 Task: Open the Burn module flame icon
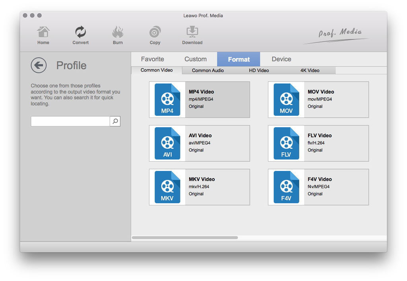click(118, 32)
